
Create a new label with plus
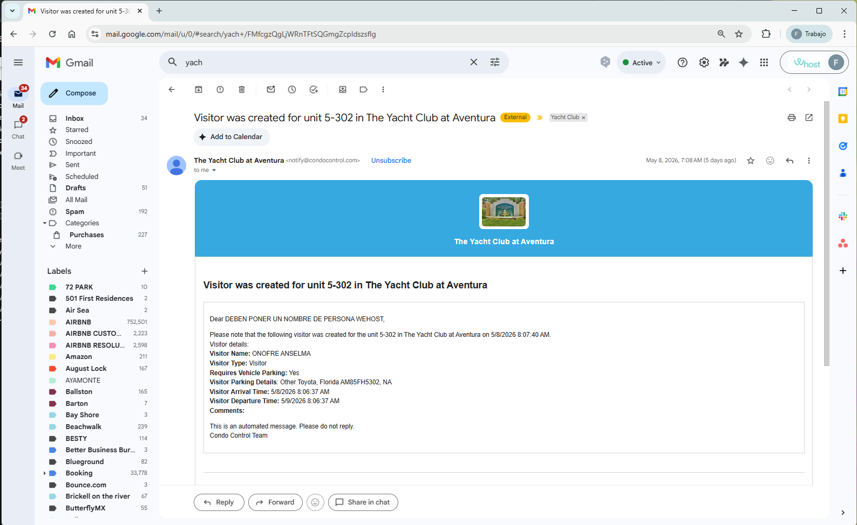click(x=145, y=271)
